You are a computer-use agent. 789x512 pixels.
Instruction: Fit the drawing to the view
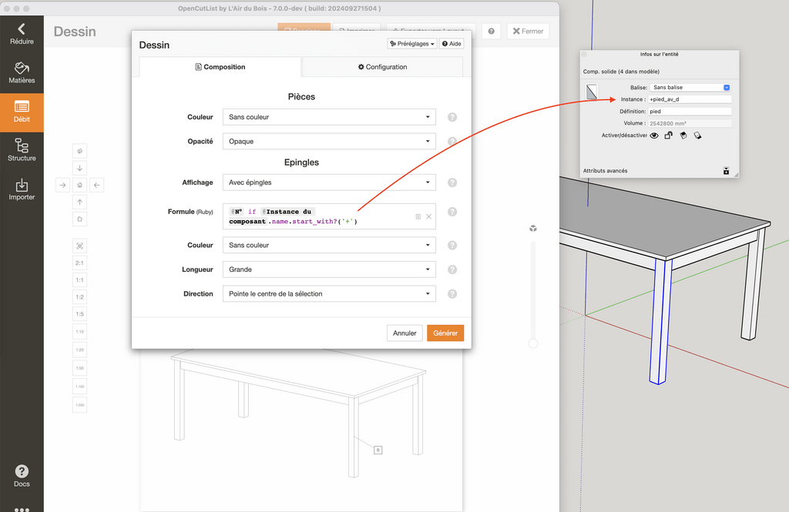[x=79, y=246]
